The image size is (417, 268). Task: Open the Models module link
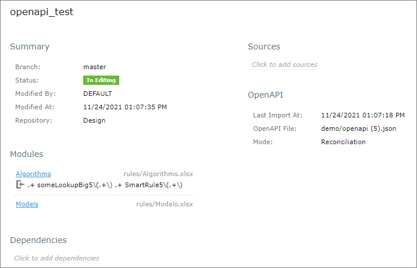point(27,204)
